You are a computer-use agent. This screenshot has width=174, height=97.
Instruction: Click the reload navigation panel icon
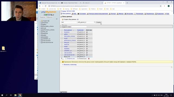pyautogui.click(x=53, y=15)
